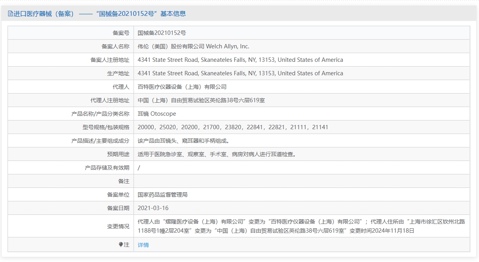Click the 备案日期 row label
Image resolution: width=479 pixels, height=262 pixels.
click(118, 208)
